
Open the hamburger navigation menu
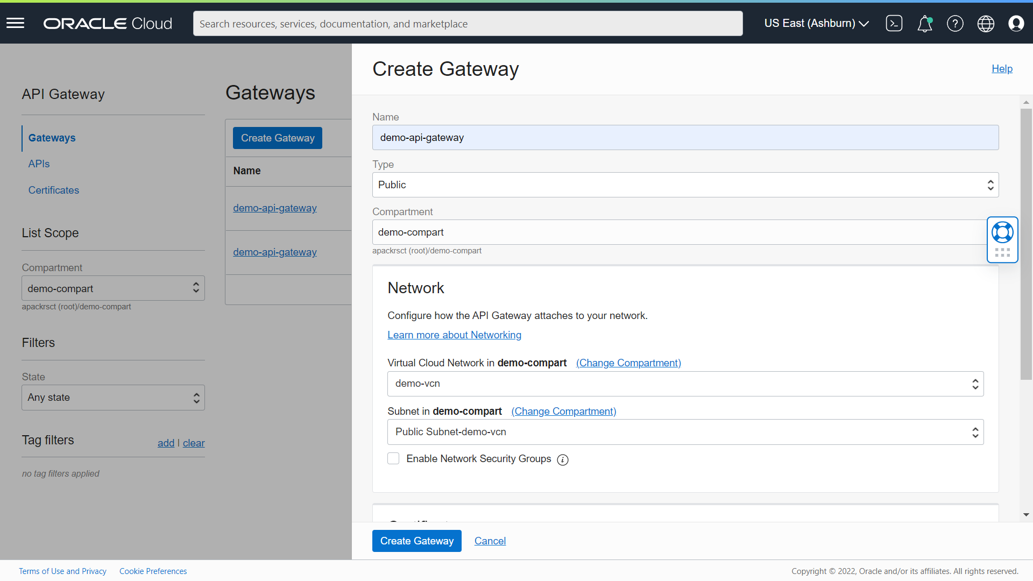(x=15, y=23)
